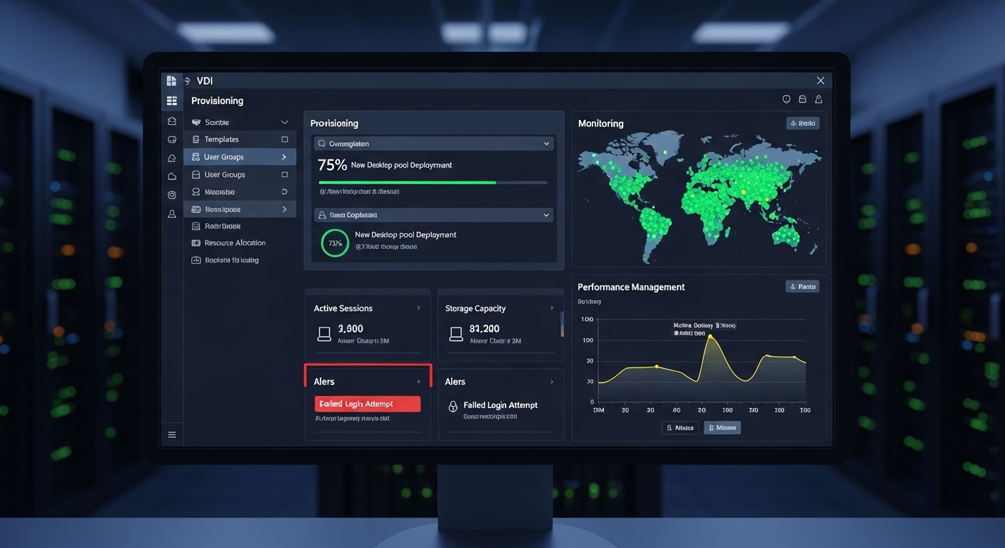Click the VDI logo icon in the title bar

coord(171,81)
